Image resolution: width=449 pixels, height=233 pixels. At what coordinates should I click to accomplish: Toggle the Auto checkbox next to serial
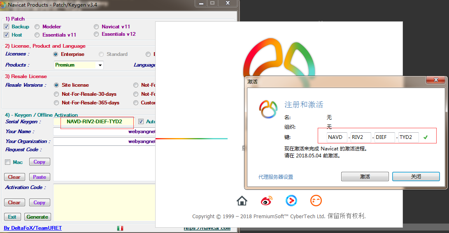coord(141,122)
